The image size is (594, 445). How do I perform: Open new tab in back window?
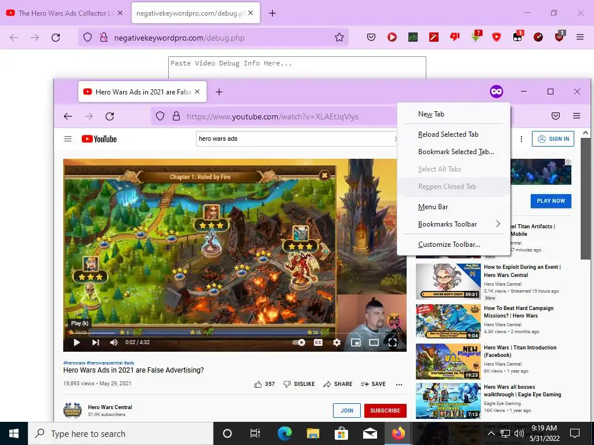point(273,13)
